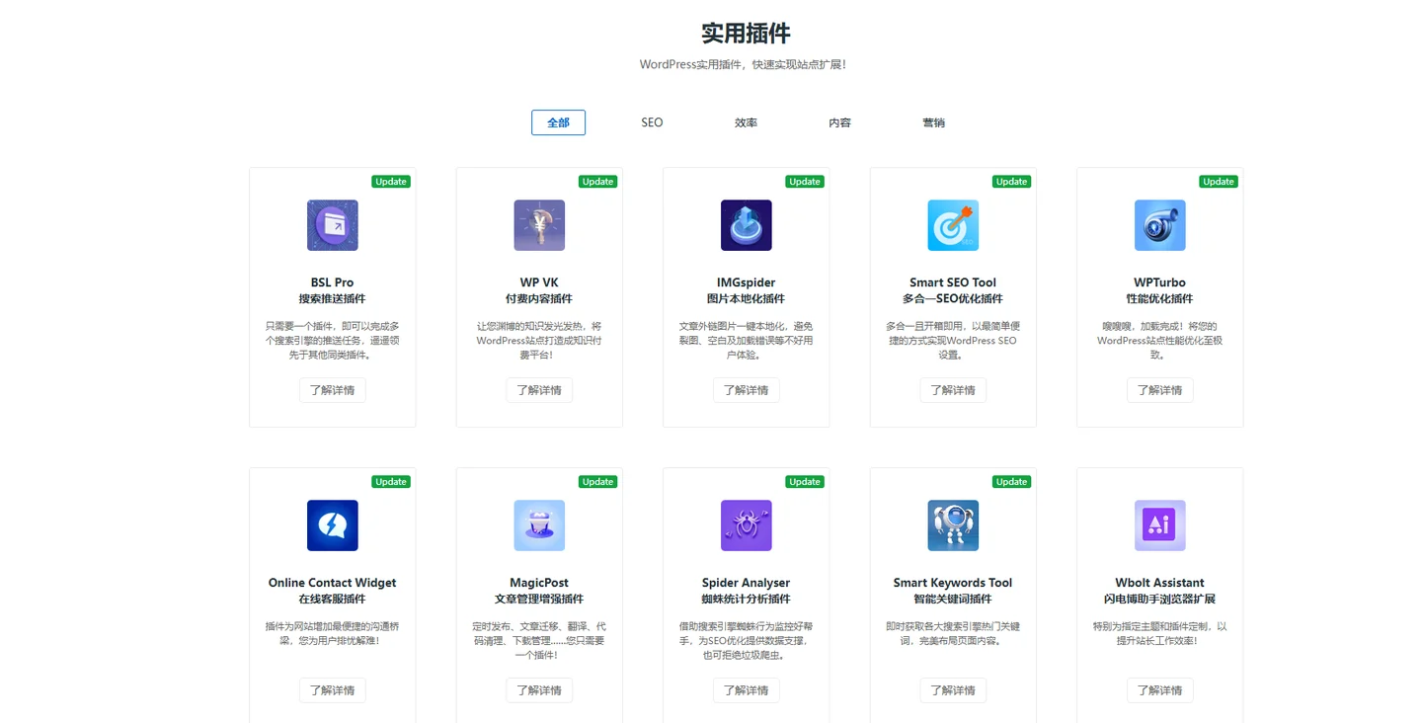Screen dimensions: 1422x723
Task: Switch to the SEO filter tab
Action: (x=652, y=122)
